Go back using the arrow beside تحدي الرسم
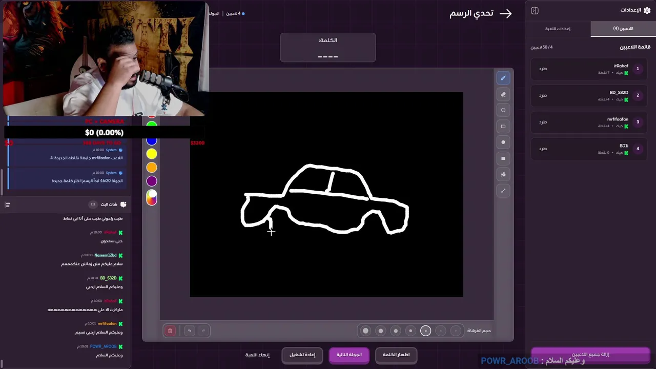This screenshot has width=656, height=369. point(506,14)
